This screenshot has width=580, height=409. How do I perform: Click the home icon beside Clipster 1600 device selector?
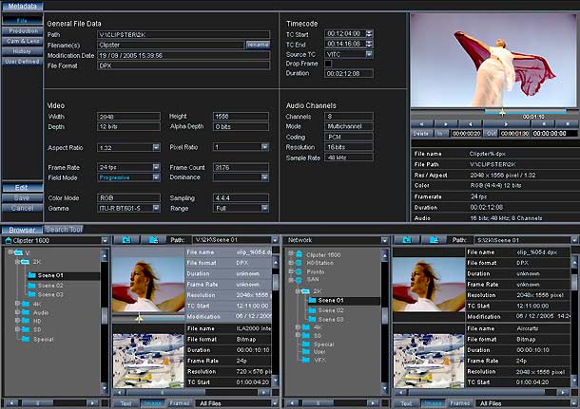[x=9, y=241]
